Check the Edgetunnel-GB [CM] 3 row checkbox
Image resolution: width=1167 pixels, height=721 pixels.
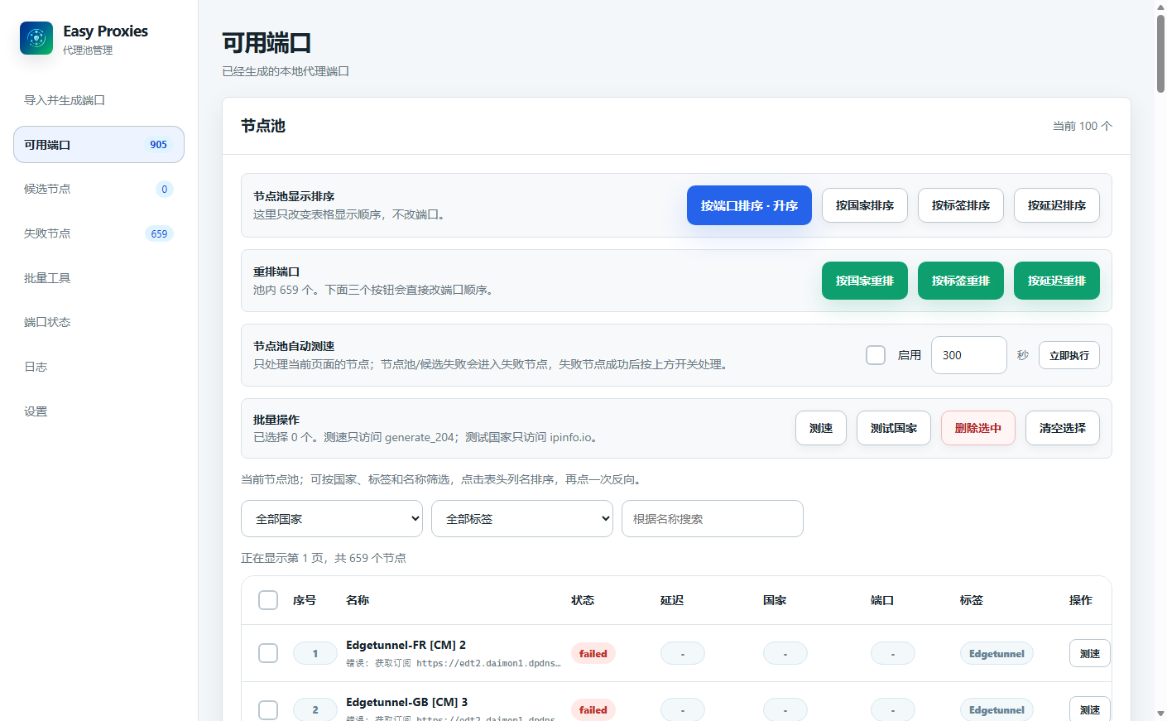pos(268,710)
